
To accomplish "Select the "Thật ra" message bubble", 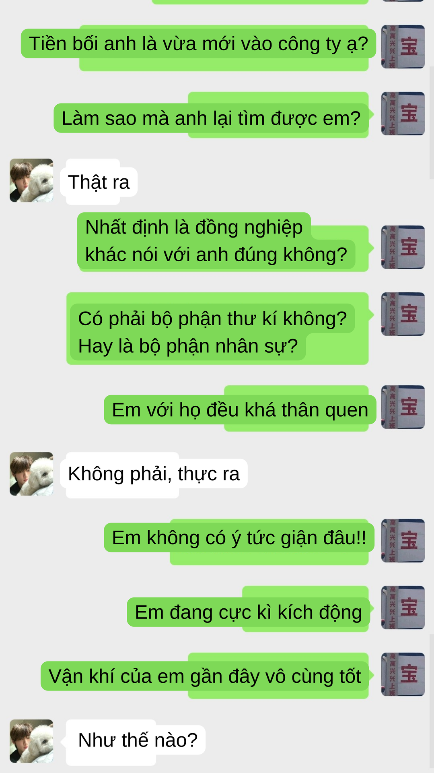I will [99, 182].
